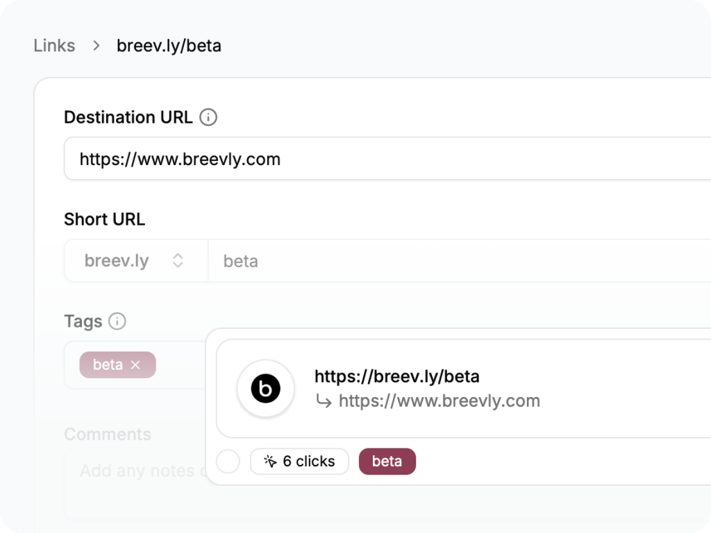Image resolution: width=711 pixels, height=533 pixels.
Task: Select the breev.ly/beta breadcrumb title
Action: click(x=169, y=46)
